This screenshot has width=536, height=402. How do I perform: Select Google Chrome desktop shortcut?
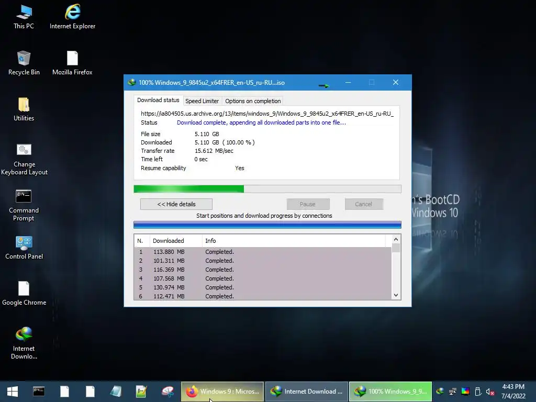[x=24, y=294]
